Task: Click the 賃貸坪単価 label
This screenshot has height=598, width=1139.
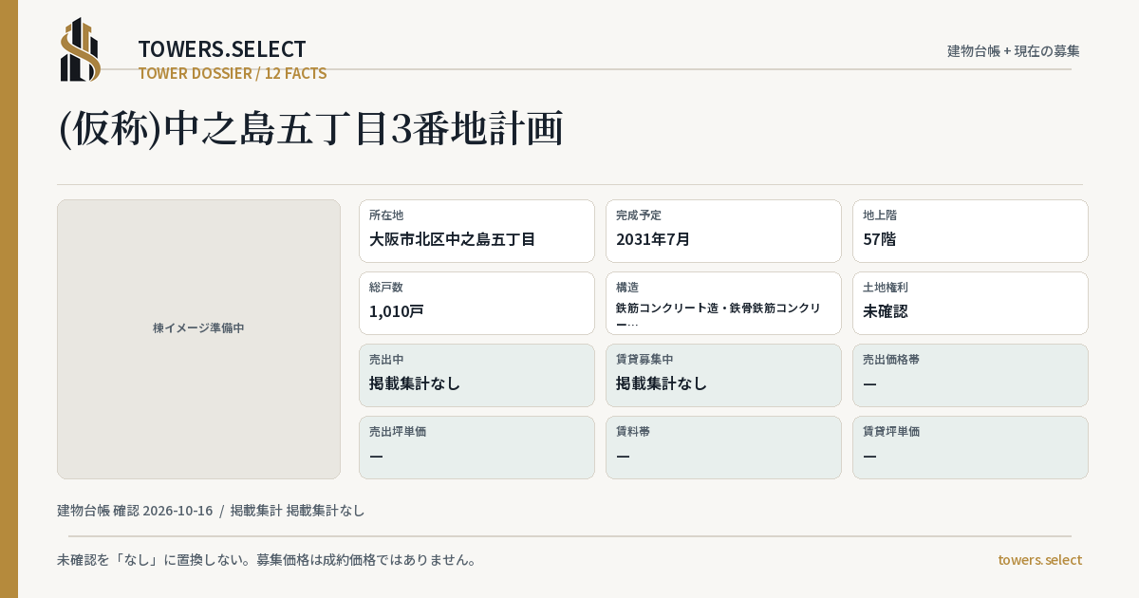Action: [891, 431]
